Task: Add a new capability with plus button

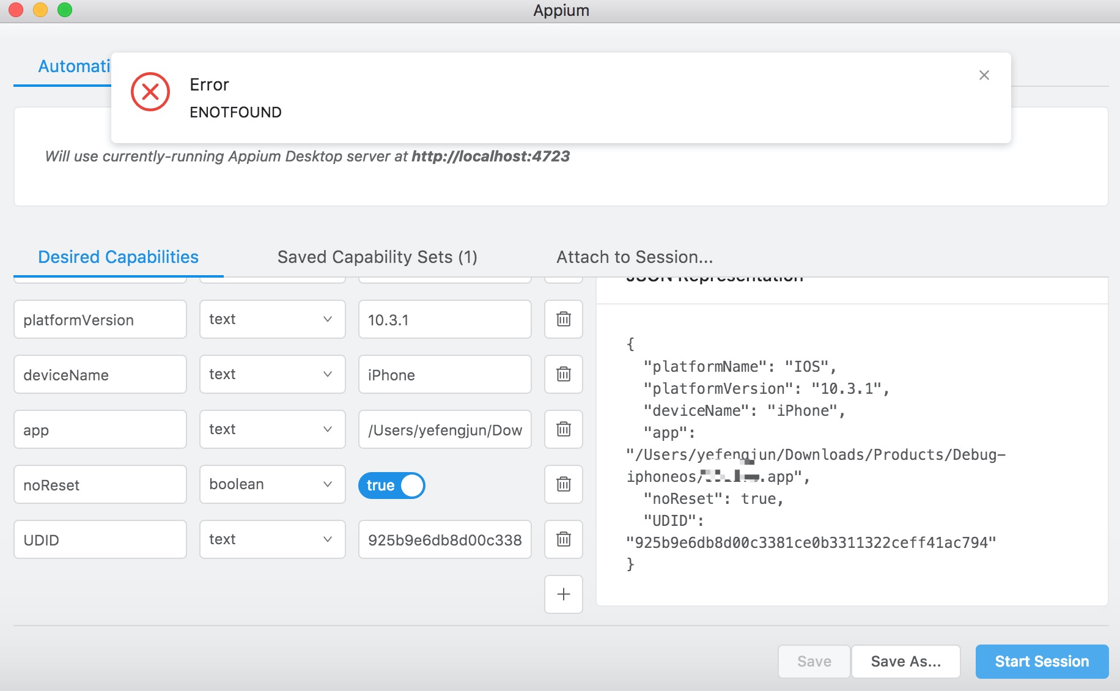Action: [x=563, y=594]
